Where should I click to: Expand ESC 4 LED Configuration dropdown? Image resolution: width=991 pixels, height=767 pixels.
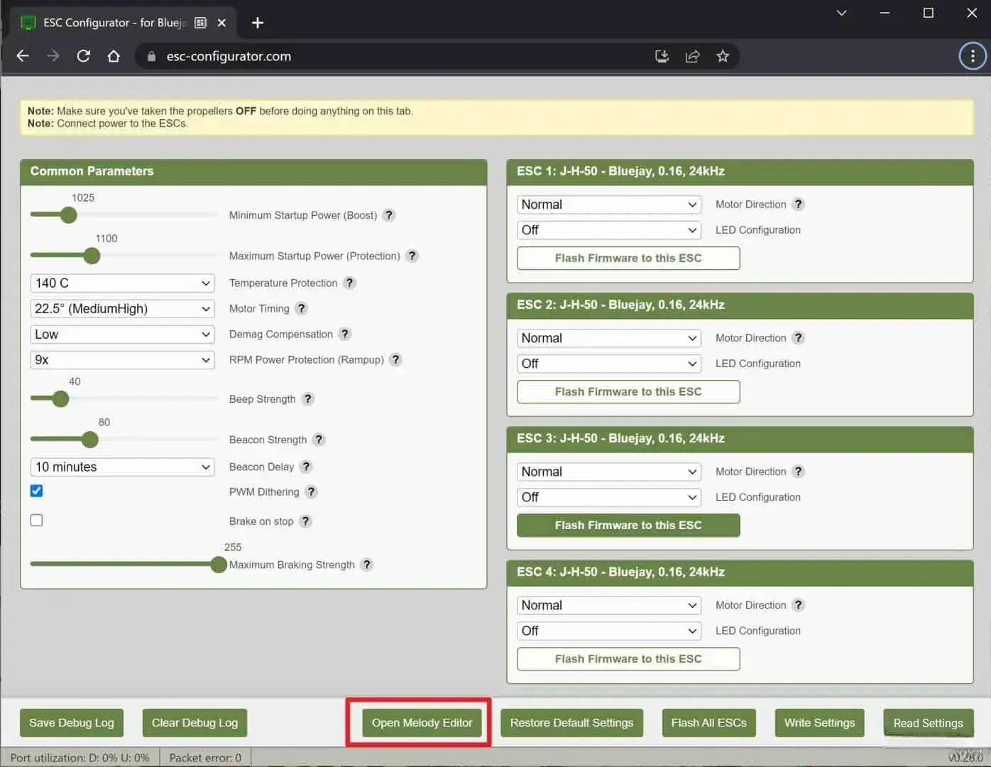pos(608,631)
